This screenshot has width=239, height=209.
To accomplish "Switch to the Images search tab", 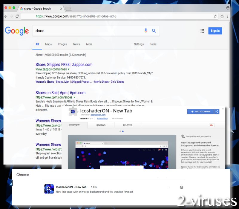I will pos(62,44).
